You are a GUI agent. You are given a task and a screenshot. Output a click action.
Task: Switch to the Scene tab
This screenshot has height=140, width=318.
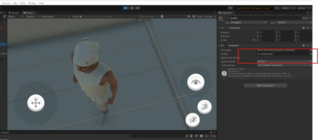(14, 13)
